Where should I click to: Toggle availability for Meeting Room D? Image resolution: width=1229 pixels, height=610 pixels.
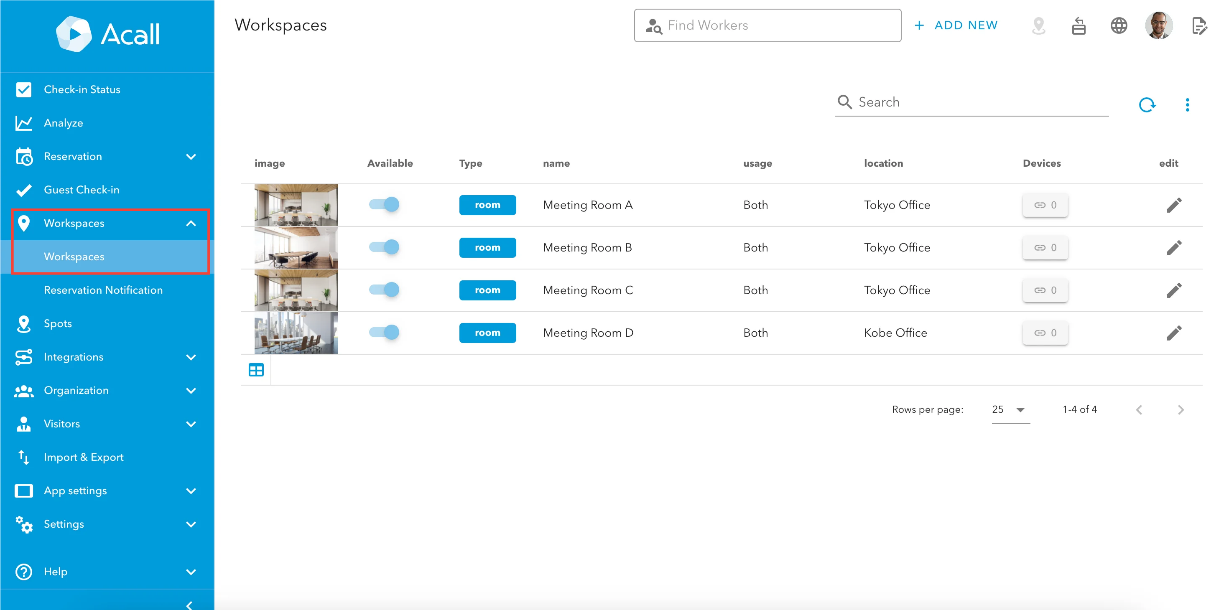point(384,332)
